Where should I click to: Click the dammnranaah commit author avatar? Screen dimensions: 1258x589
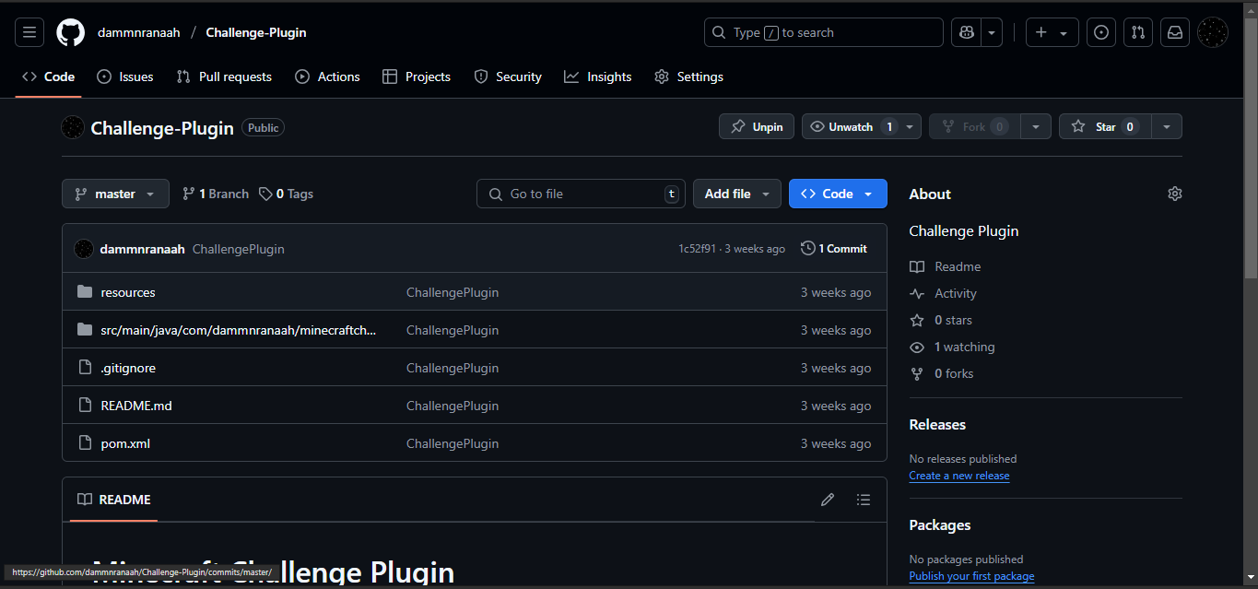[83, 249]
